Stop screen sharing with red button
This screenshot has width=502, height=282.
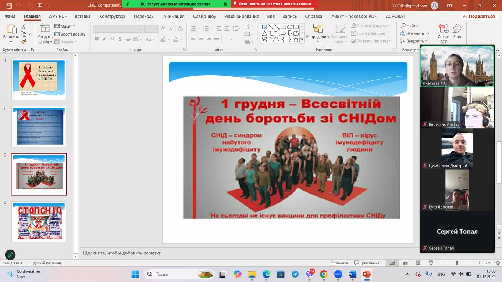tap(275, 4)
